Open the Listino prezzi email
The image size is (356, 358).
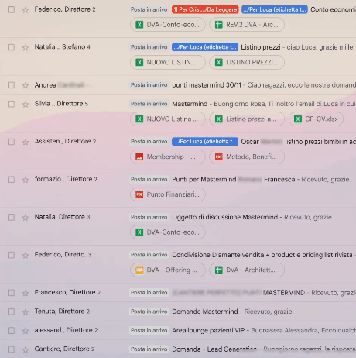[261, 47]
